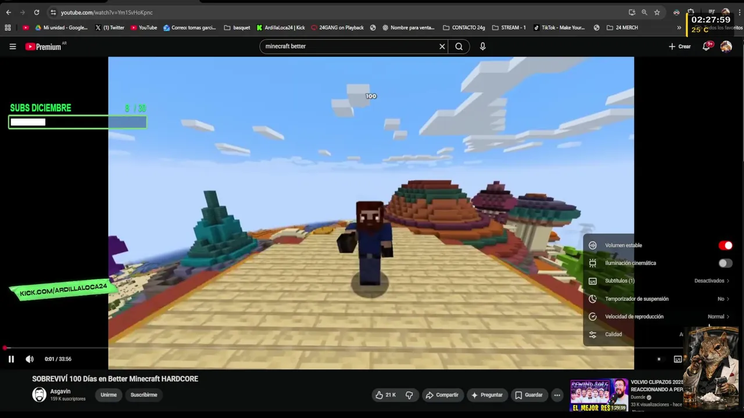Open the Temporizador de suspensión submenu
Viewport: 744px width, 418px height.
(659, 299)
